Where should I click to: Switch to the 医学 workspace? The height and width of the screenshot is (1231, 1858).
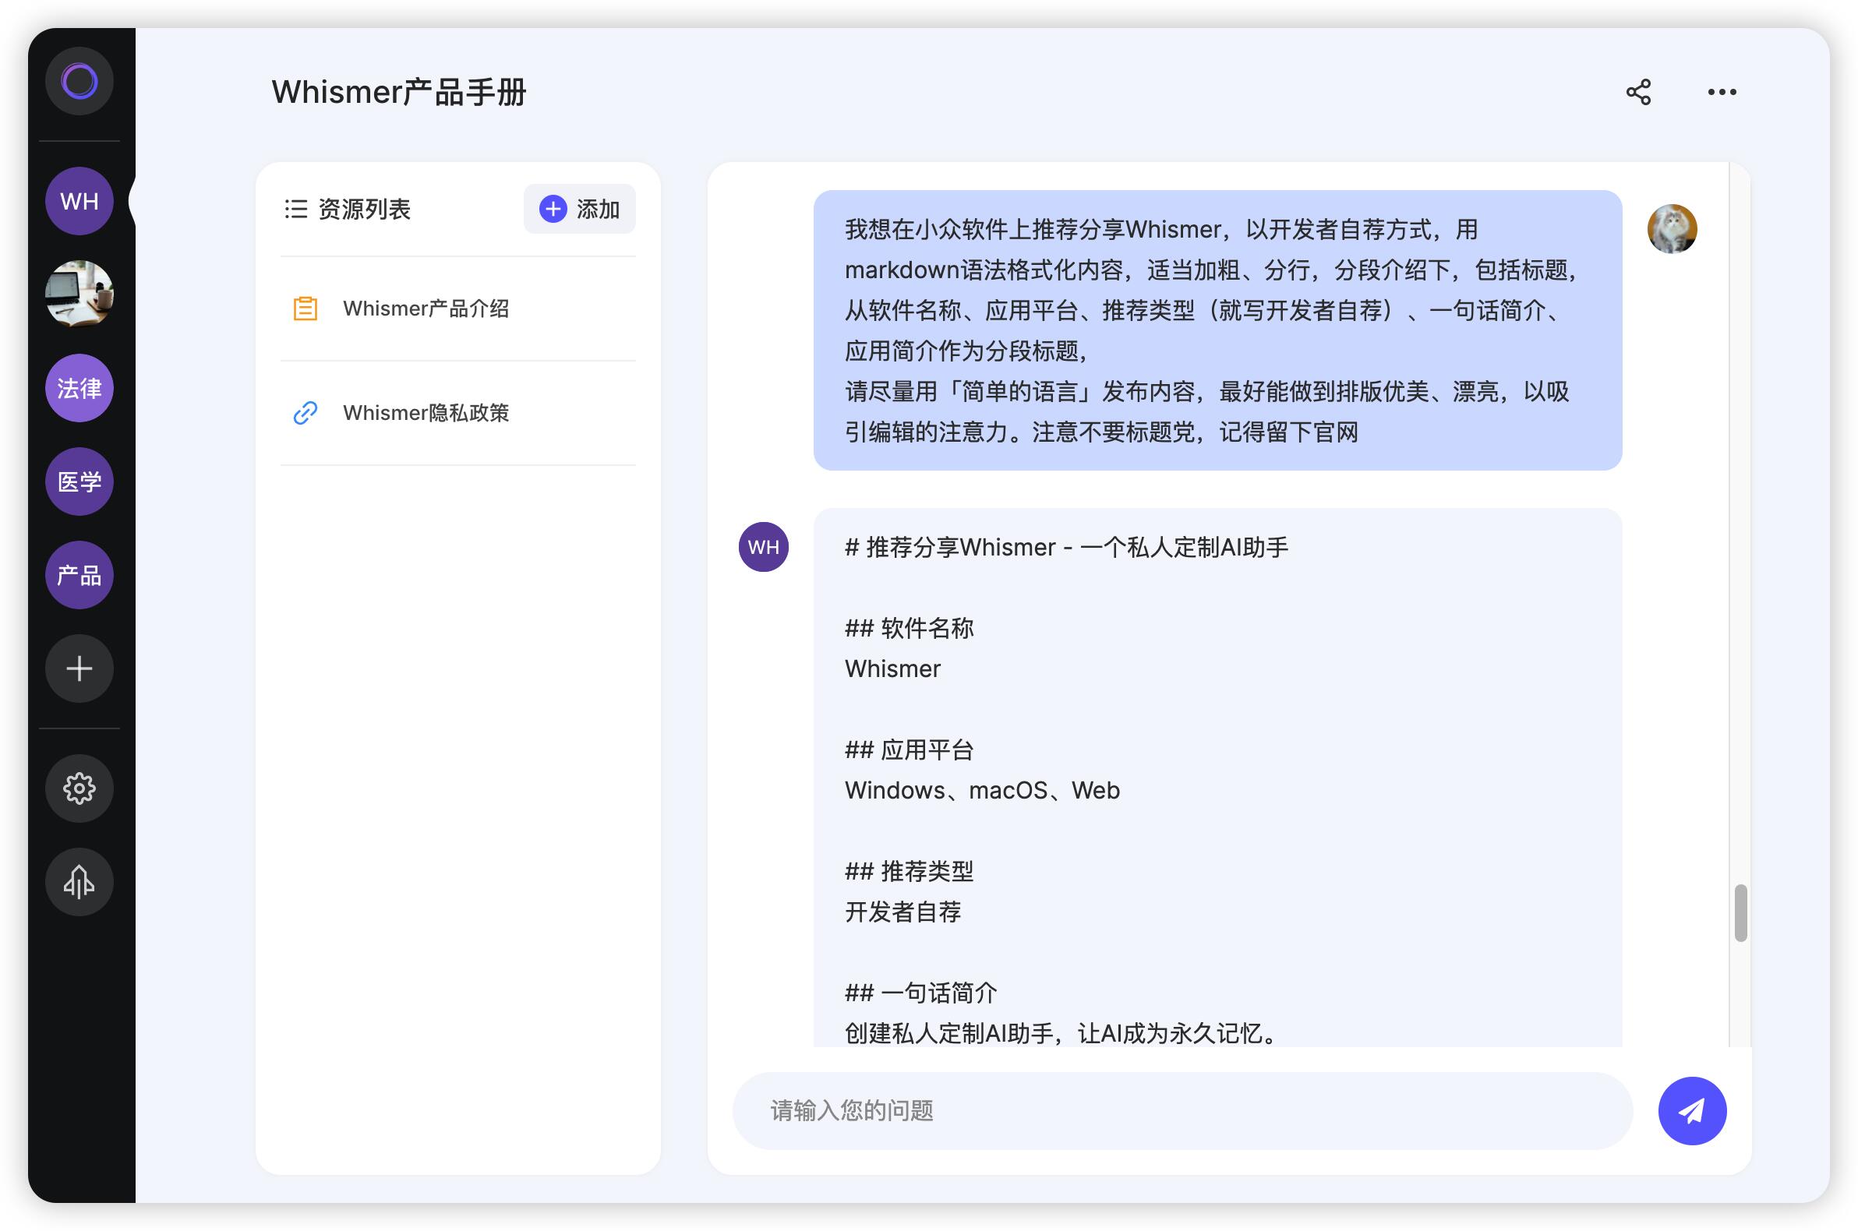coord(79,481)
